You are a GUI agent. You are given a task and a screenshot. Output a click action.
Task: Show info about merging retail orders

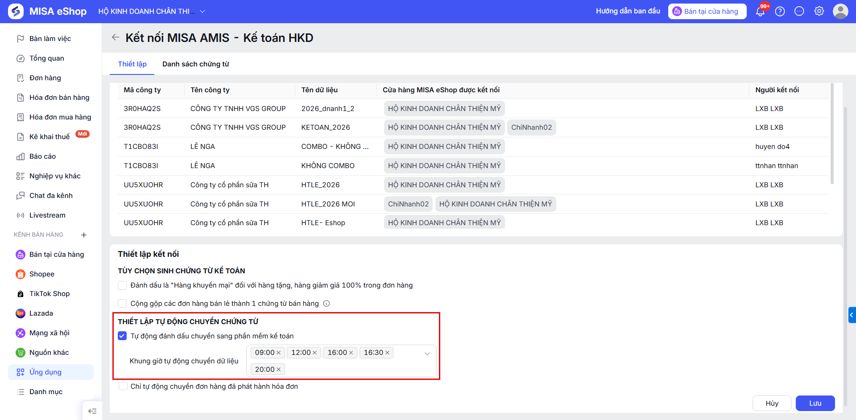327,304
